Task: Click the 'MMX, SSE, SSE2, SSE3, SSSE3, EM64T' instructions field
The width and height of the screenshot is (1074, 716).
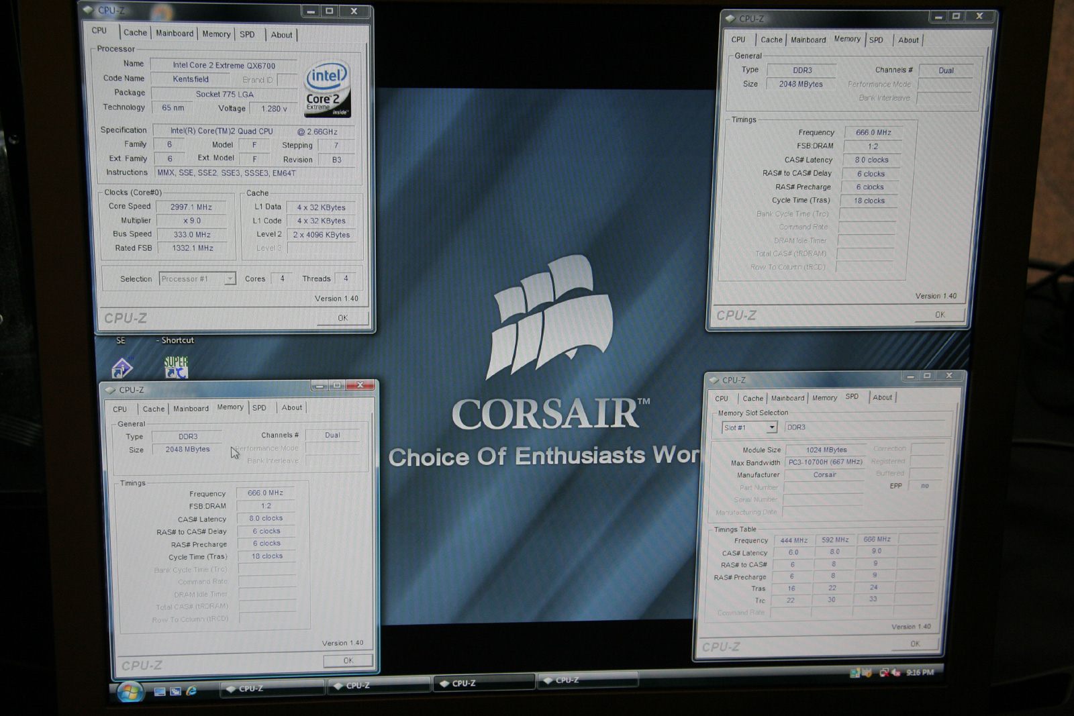Action: tap(256, 173)
